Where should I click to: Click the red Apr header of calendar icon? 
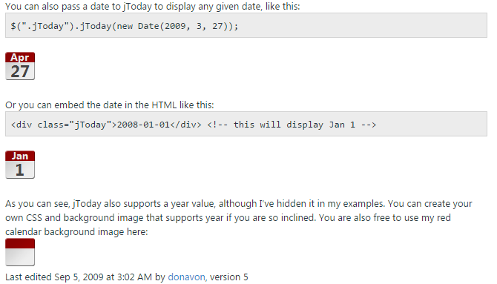tap(20, 57)
